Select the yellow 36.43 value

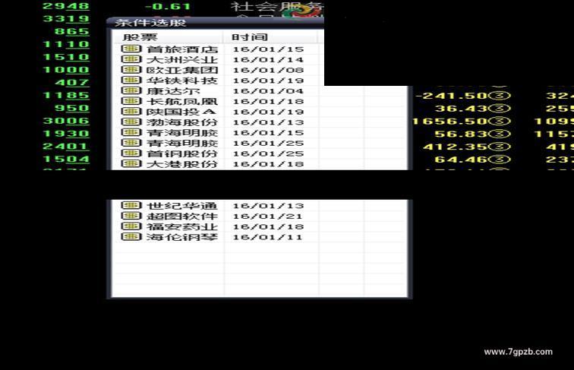(462, 109)
